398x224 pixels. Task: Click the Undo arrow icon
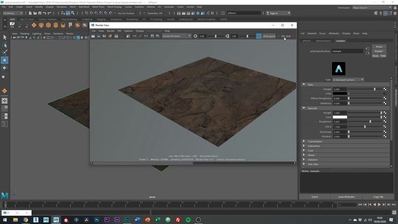pyautogui.click(x=45, y=13)
